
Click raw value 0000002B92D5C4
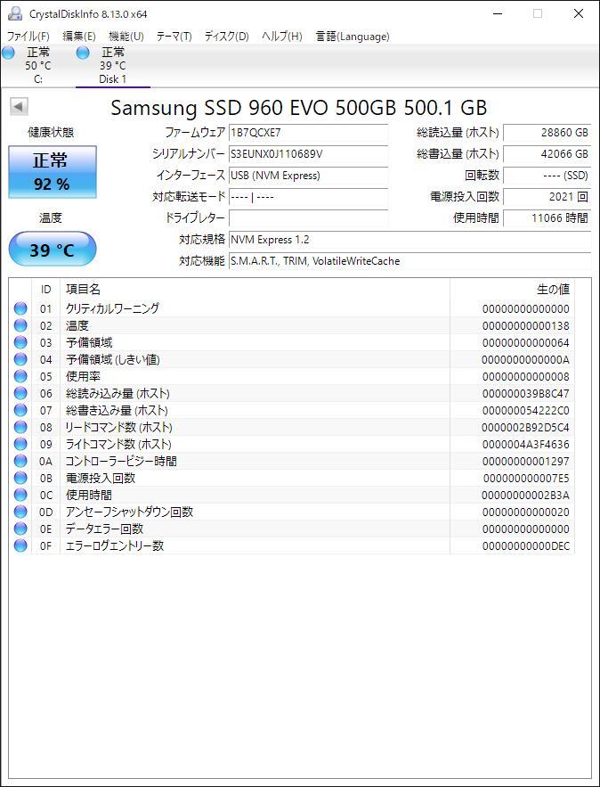[x=525, y=428]
